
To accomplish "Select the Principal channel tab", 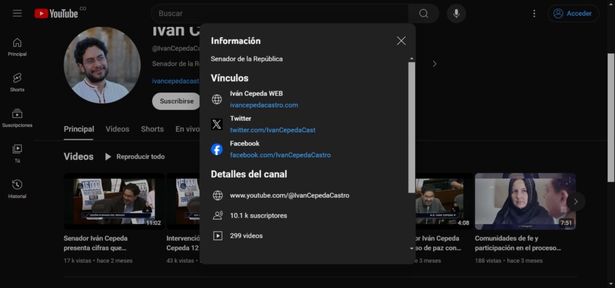I will pyautogui.click(x=79, y=129).
